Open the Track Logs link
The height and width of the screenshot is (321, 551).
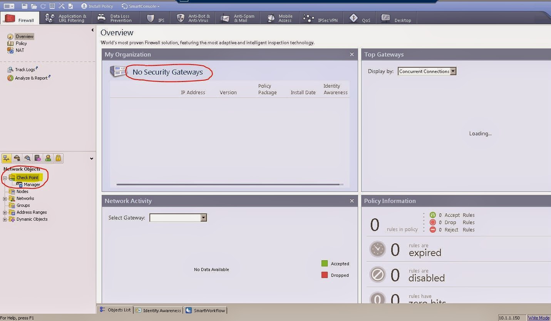pyautogui.click(x=25, y=70)
